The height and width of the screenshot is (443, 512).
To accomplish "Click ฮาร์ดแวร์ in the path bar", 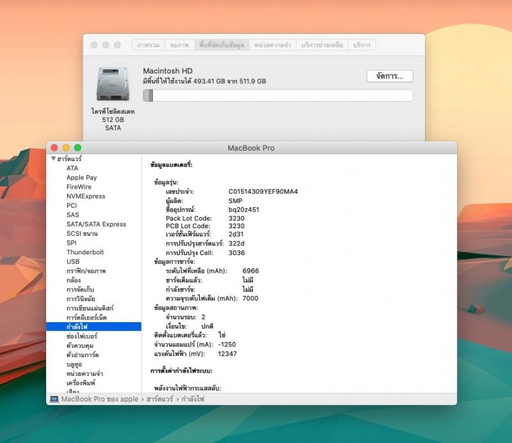I will tap(159, 399).
